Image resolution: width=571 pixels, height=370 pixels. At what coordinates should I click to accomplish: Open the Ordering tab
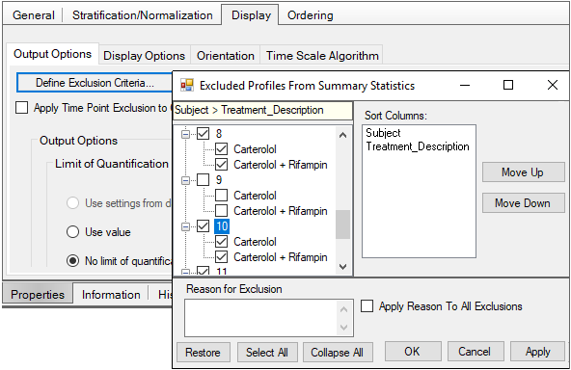[x=311, y=15]
